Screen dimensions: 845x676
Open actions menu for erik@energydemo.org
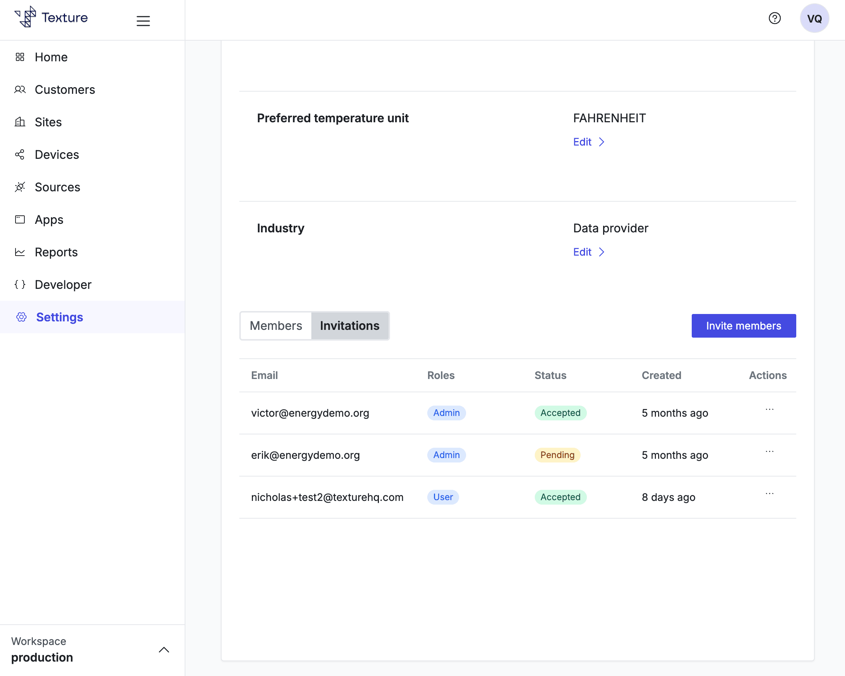tap(769, 451)
